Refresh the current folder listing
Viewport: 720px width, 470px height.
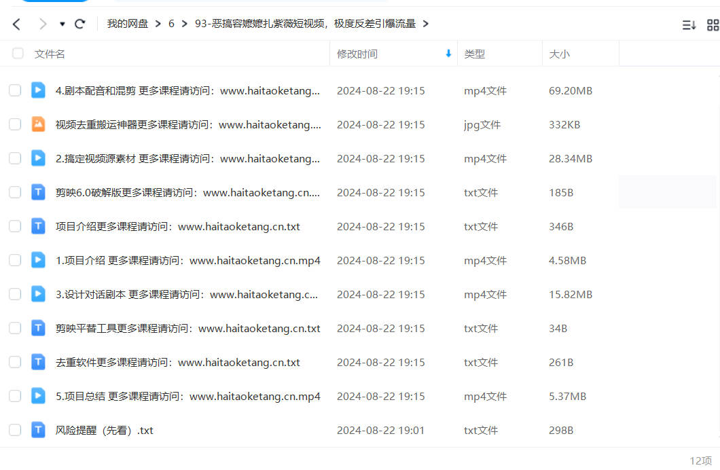click(80, 24)
